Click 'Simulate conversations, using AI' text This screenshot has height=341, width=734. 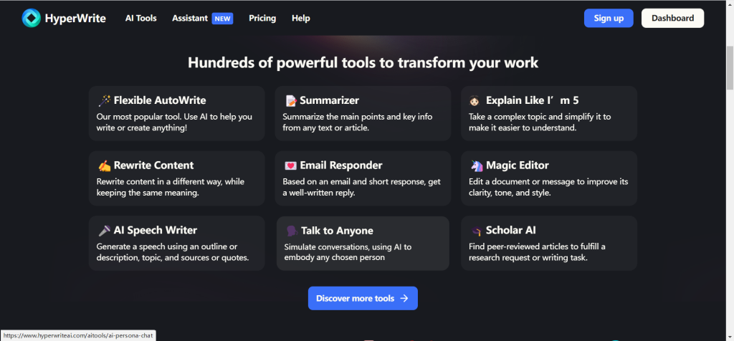(348, 252)
